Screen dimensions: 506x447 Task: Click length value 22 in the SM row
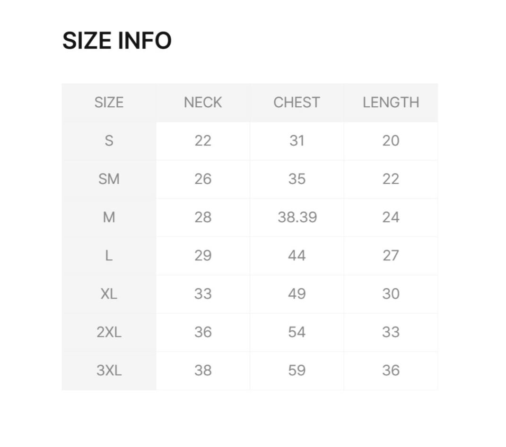[x=391, y=179]
